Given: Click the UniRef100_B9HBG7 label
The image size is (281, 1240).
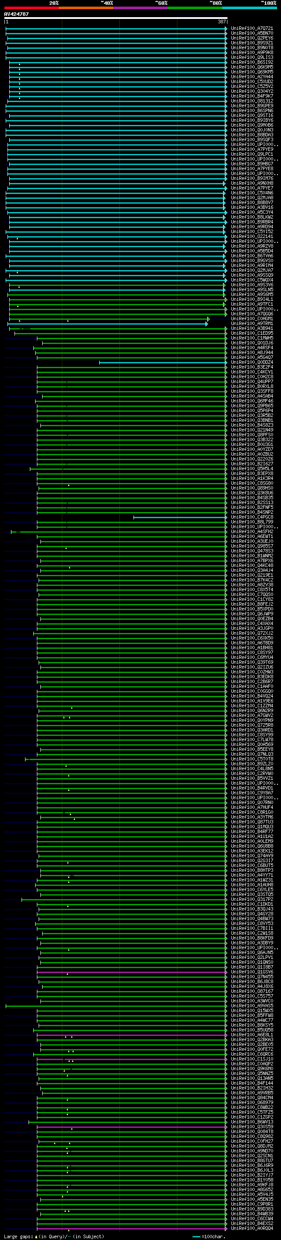Looking at the screenshot, I should coord(252,164).
